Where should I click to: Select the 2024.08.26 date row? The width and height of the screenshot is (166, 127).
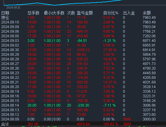click(x=10, y=68)
